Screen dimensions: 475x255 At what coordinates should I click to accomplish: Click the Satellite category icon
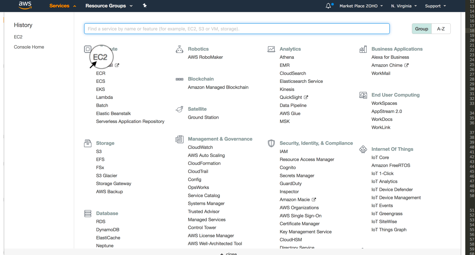[x=179, y=109]
